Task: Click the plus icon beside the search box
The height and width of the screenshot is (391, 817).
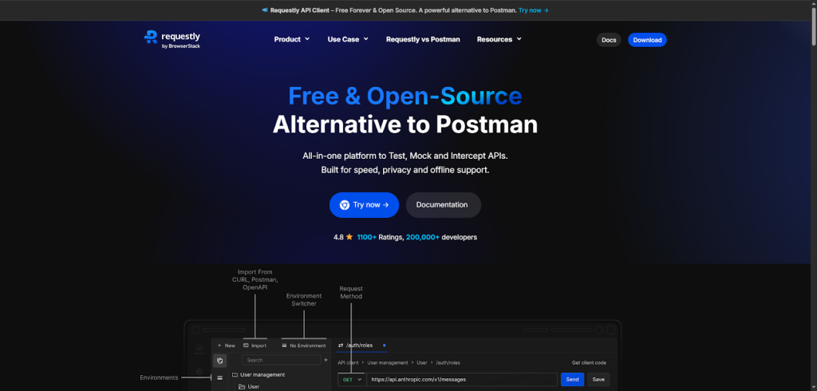Action: coord(326,360)
